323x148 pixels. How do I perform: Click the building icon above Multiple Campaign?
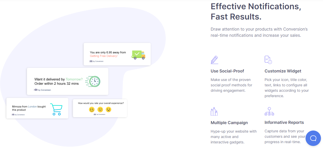coord(214,111)
